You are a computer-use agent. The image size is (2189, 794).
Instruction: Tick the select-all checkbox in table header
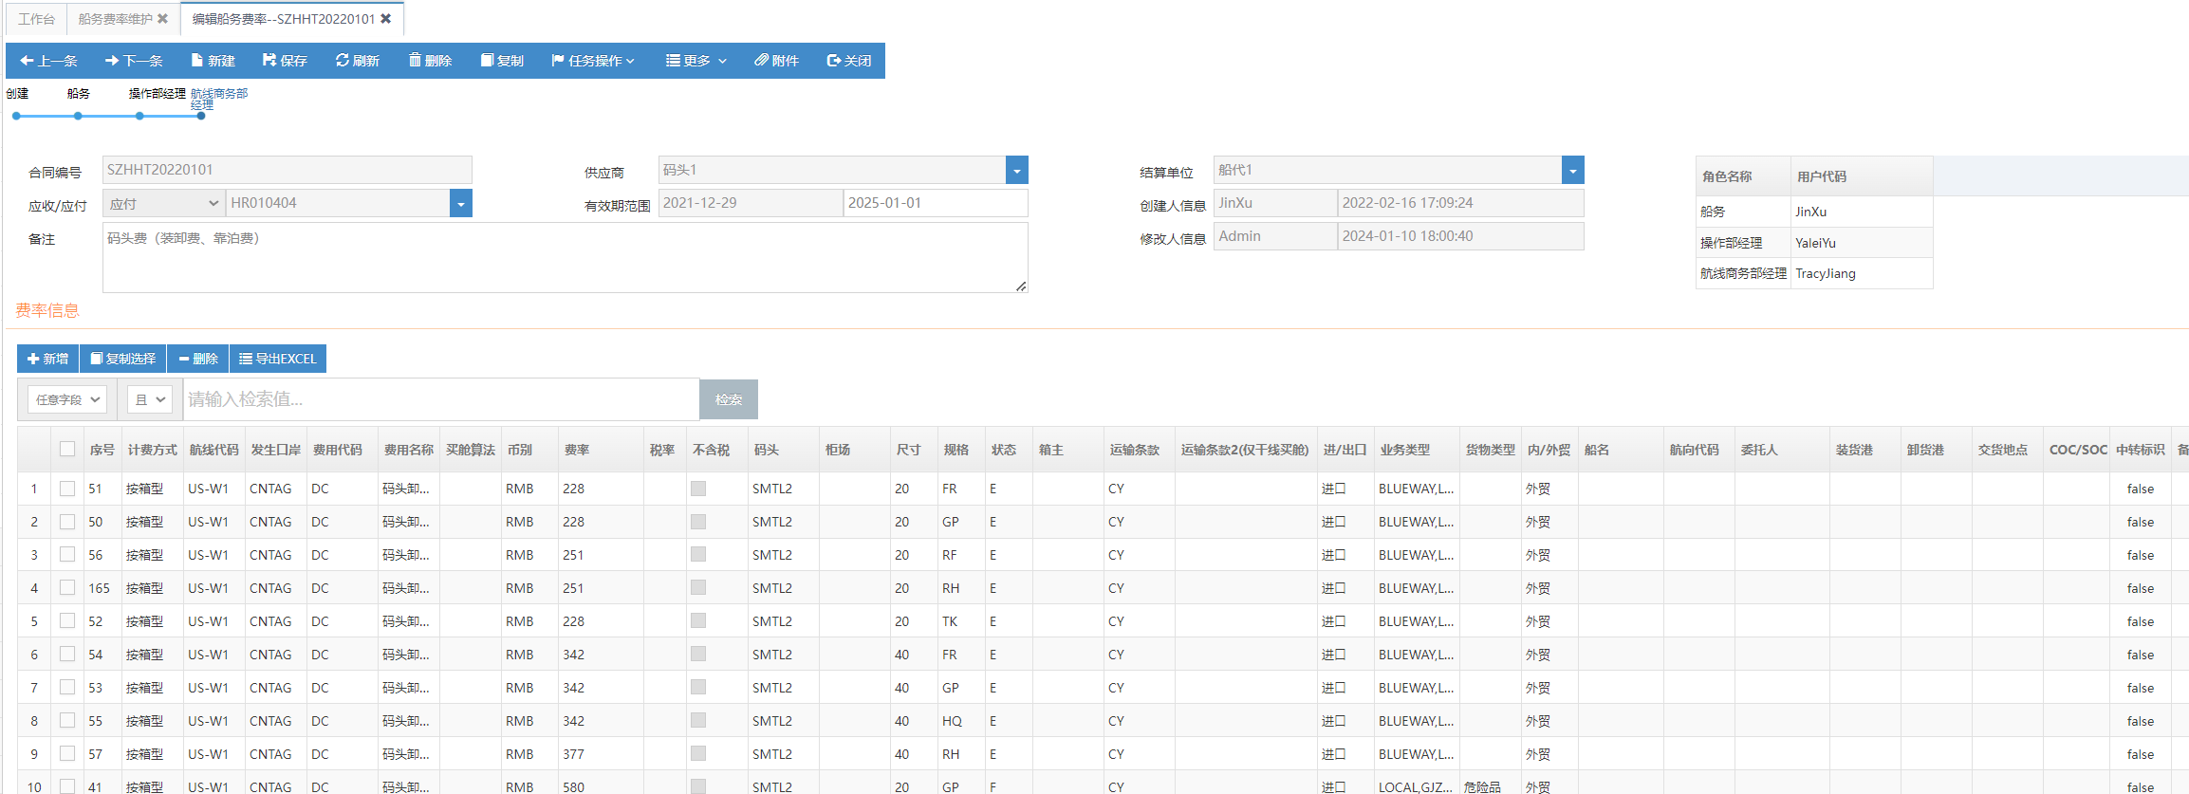click(67, 449)
